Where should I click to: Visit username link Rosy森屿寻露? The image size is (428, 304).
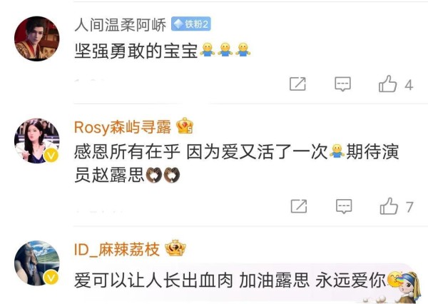pos(123,127)
